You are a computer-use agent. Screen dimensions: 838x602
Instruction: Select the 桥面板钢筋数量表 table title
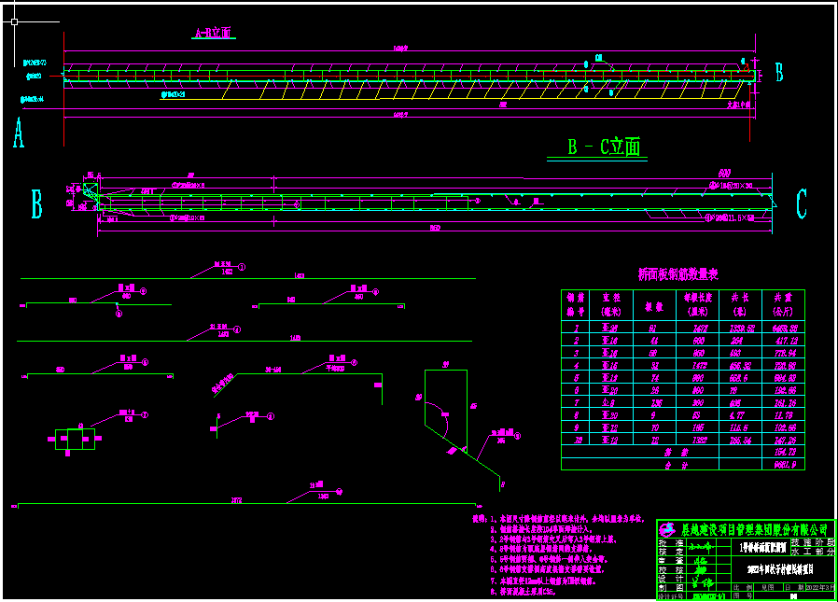[x=677, y=275]
